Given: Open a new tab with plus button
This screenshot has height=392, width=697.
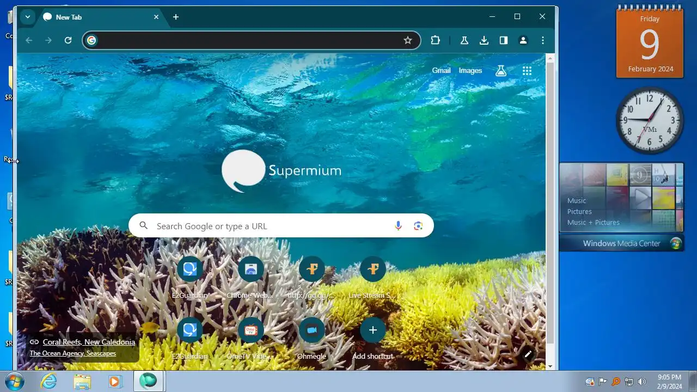Looking at the screenshot, I should click(175, 17).
